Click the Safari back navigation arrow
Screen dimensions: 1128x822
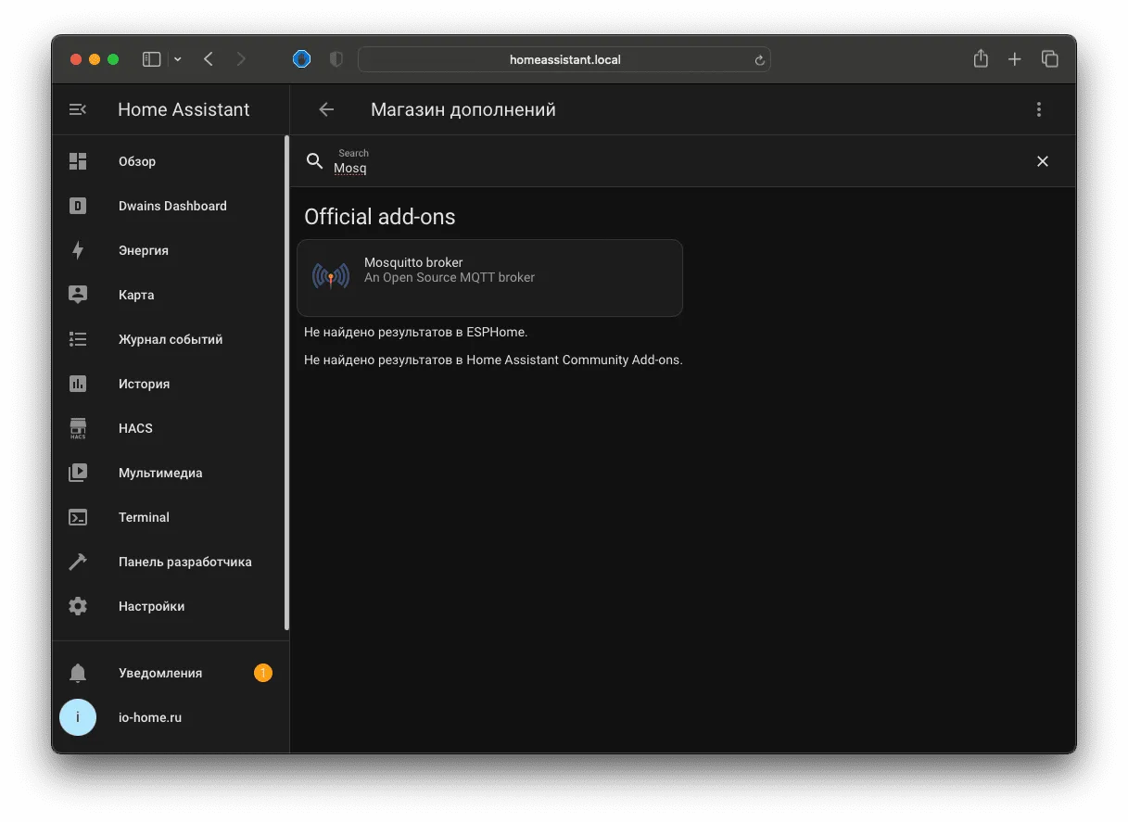tap(209, 59)
